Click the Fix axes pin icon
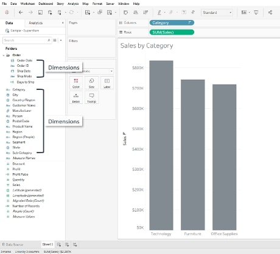280x254 pixels. point(193,12)
